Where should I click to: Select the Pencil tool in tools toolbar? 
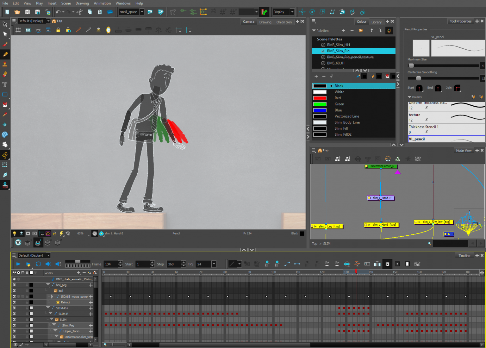(5, 54)
